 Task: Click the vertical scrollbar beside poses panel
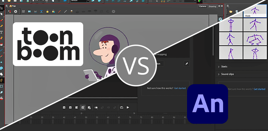click(x=213, y=41)
